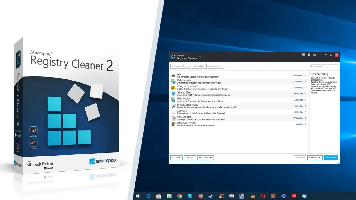Open the Windows Start menu
Image resolution: width=356 pixels, height=200 pixels.
pos(137,196)
